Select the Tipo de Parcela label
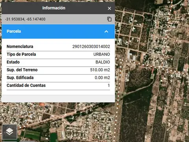This screenshot has width=189, height=142. [x=21, y=54]
